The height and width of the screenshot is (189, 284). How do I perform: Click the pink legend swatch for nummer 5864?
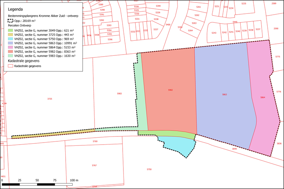pyautogui.click(x=11, y=47)
